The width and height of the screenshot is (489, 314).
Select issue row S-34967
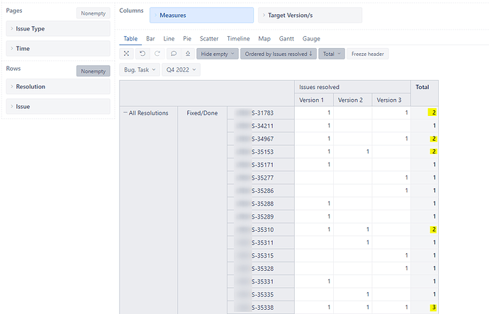(261, 139)
